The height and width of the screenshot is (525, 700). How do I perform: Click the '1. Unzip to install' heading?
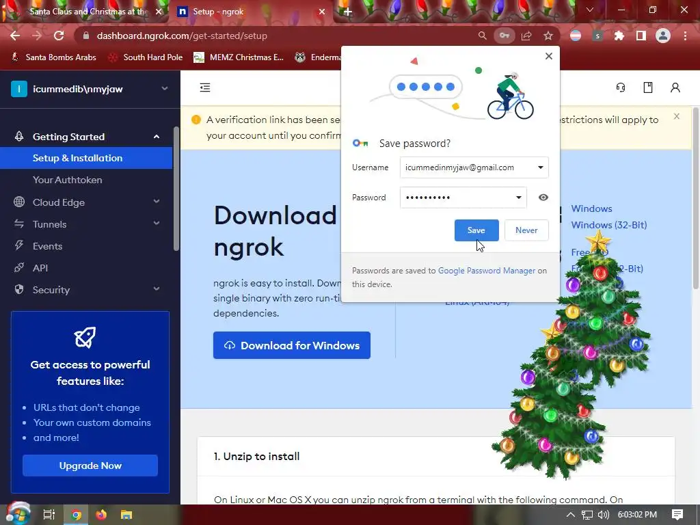pos(257,456)
